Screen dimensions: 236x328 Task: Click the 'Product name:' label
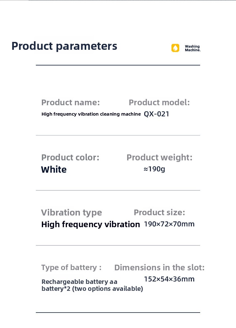(x=70, y=102)
